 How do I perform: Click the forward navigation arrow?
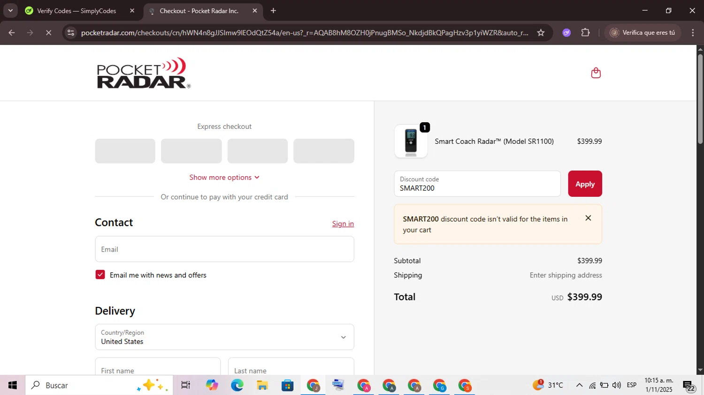[x=30, y=32]
